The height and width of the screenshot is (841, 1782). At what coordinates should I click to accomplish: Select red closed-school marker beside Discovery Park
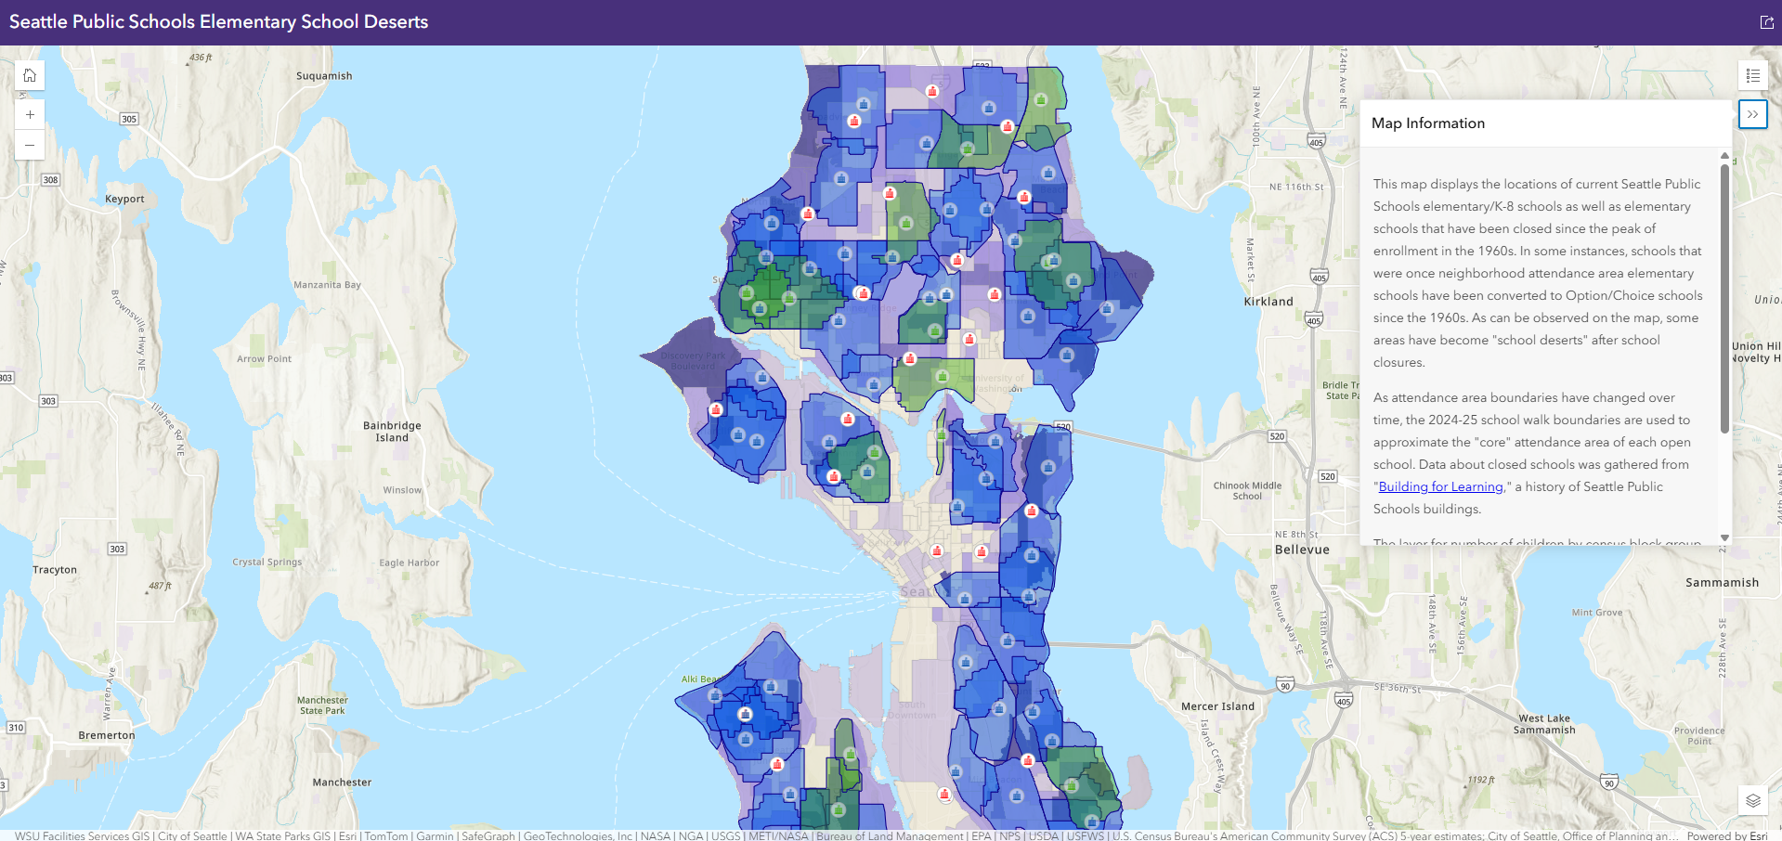[716, 409]
